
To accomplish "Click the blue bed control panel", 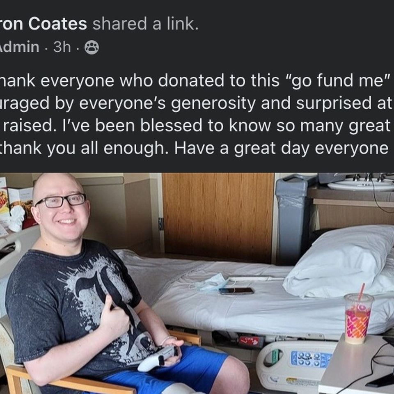I will click(x=312, y=358).
